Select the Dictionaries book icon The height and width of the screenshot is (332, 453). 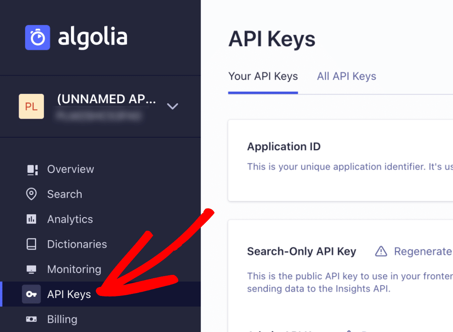click(31, 244)
